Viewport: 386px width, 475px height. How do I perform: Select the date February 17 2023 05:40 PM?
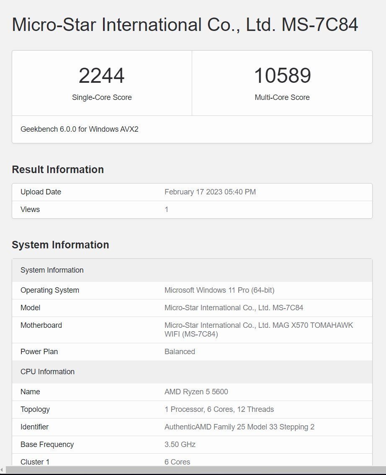coord(210,192)
